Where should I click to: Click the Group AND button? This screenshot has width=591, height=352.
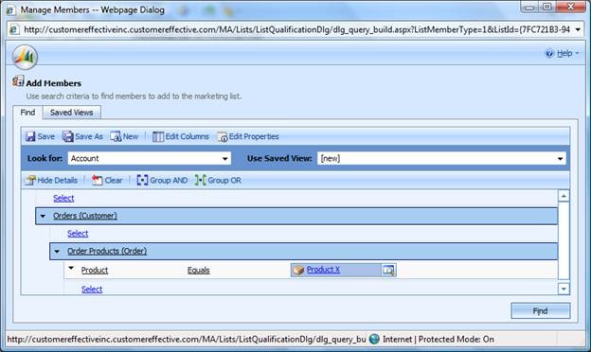coord(162,181)
